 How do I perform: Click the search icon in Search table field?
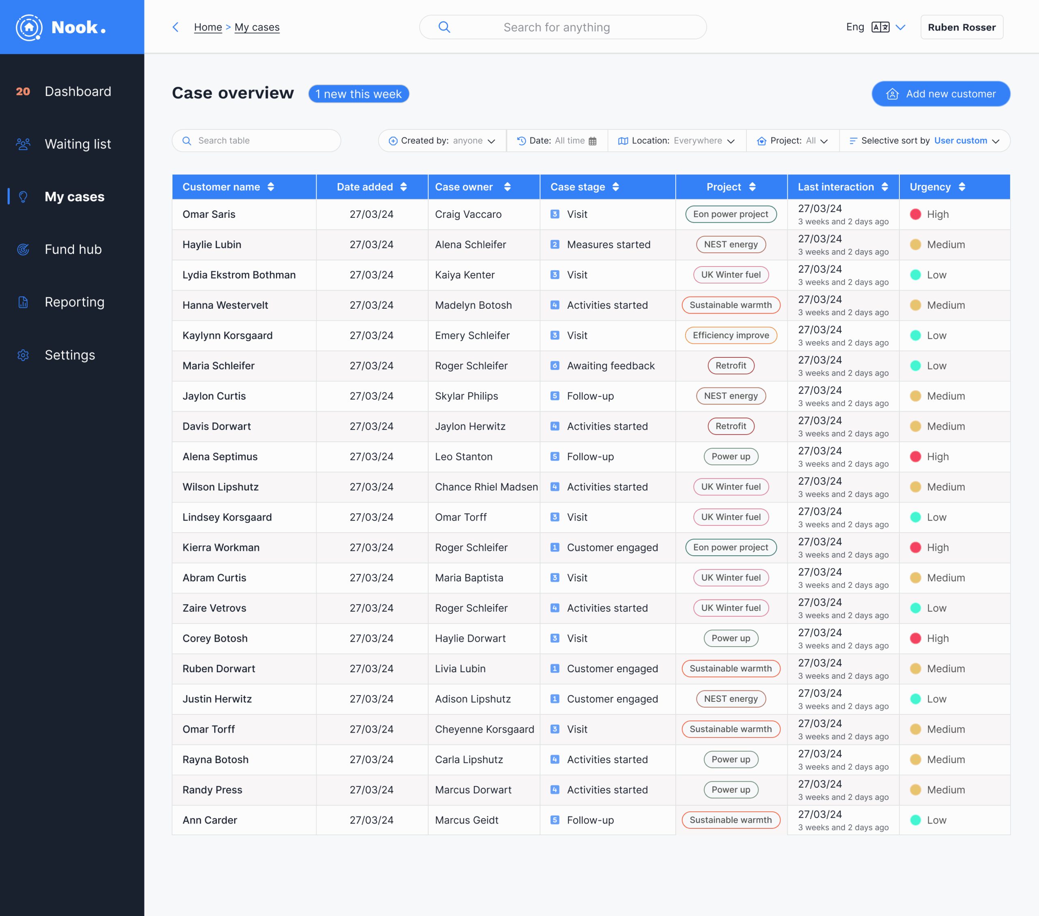187,141
